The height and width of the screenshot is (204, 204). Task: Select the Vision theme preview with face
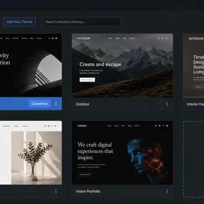click(122, 152)
